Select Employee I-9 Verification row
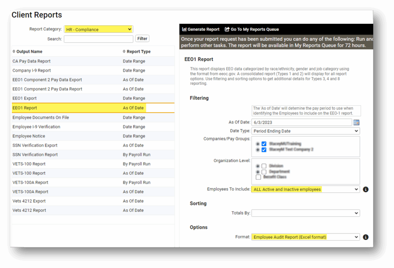 coord(93,127)
